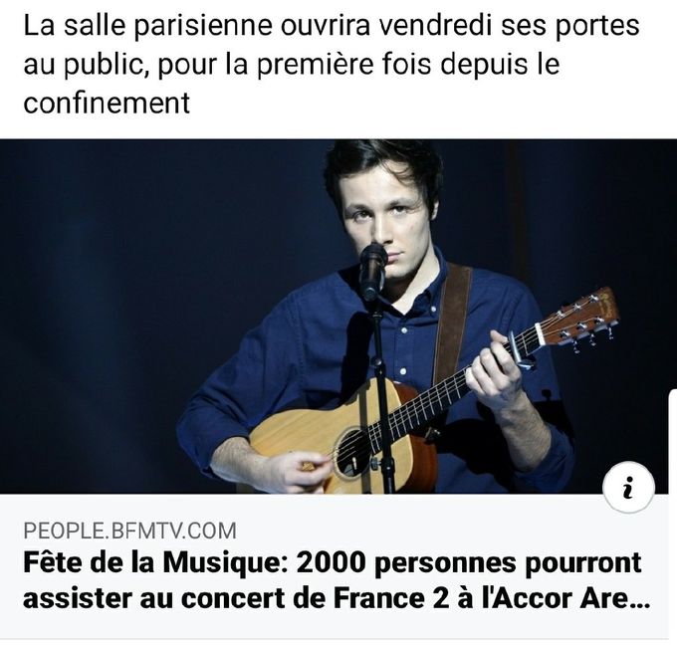The height and width of the screenshot is (647, 677).
Task: Click the word 'confinement' in the post caption
Action: pyautogui.click(x=107, y=103)
